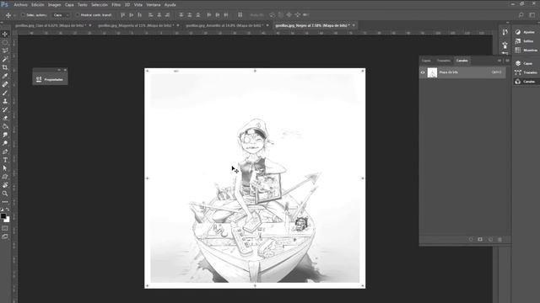540x303 pixels.
Task: Switch to the Trazados panel tab
Action: [x=443, y=61]
